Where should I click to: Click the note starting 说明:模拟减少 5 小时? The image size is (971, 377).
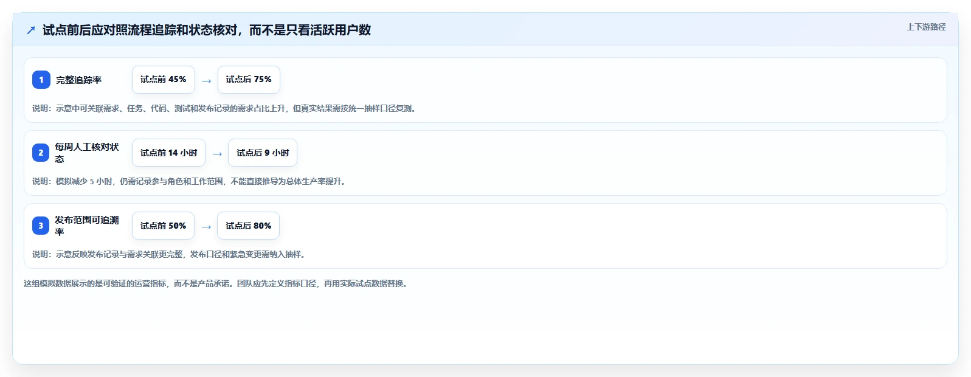189,181
